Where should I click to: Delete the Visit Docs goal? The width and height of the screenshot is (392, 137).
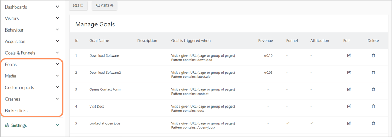coord(373,106)
